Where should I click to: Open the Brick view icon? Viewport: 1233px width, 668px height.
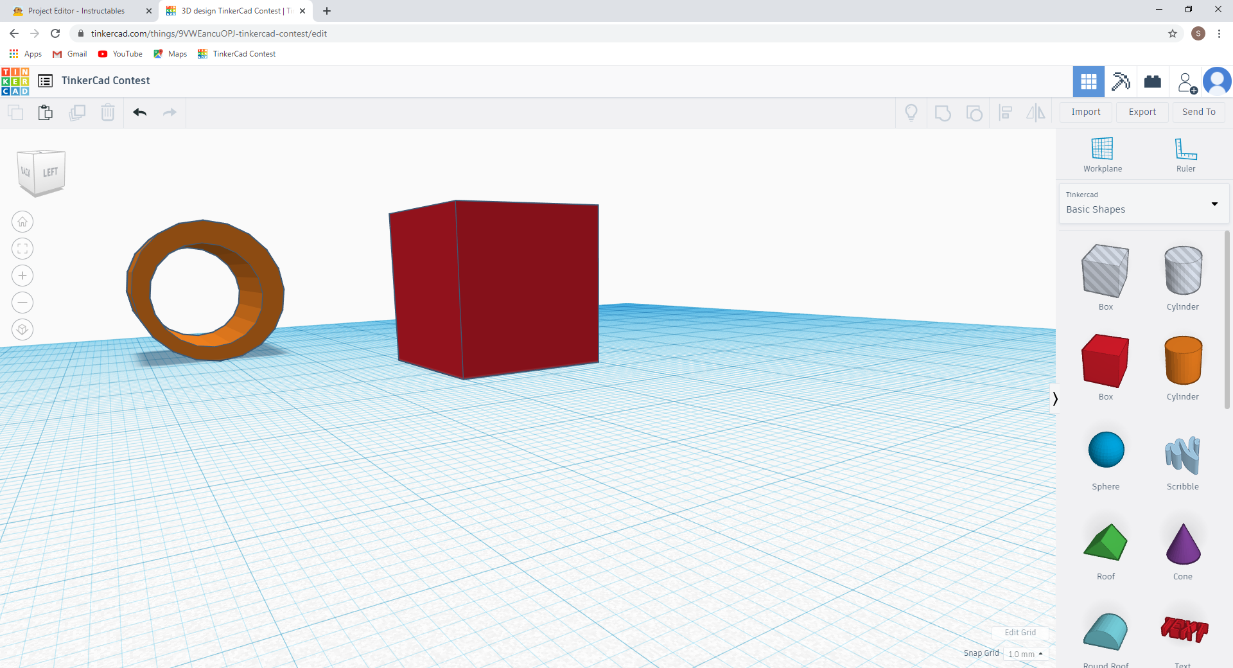pyautogui.click(x=1153, y=82)
